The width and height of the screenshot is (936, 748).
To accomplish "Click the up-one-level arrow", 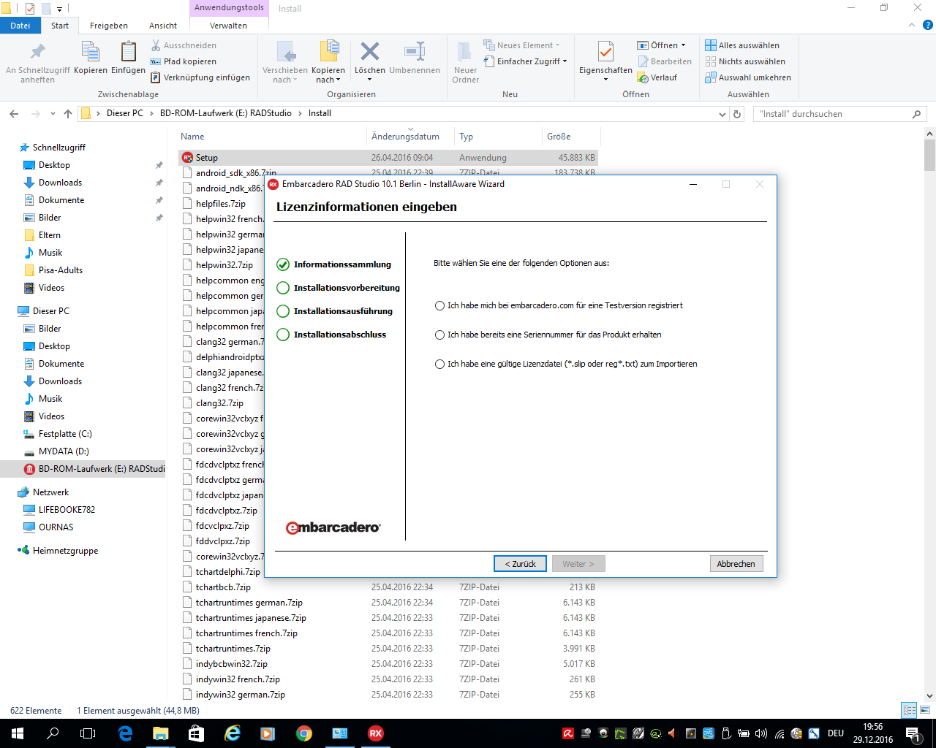I will tap(68, 114).
